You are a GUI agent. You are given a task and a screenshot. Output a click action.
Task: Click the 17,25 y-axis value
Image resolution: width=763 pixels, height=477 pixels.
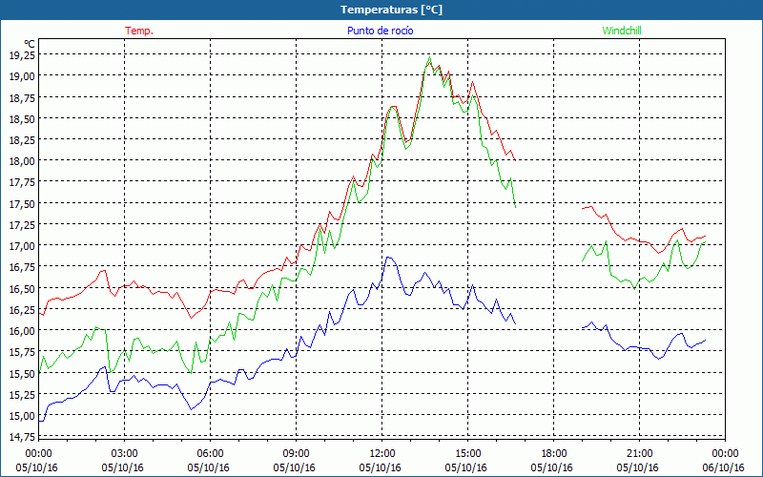coord(22,224)
